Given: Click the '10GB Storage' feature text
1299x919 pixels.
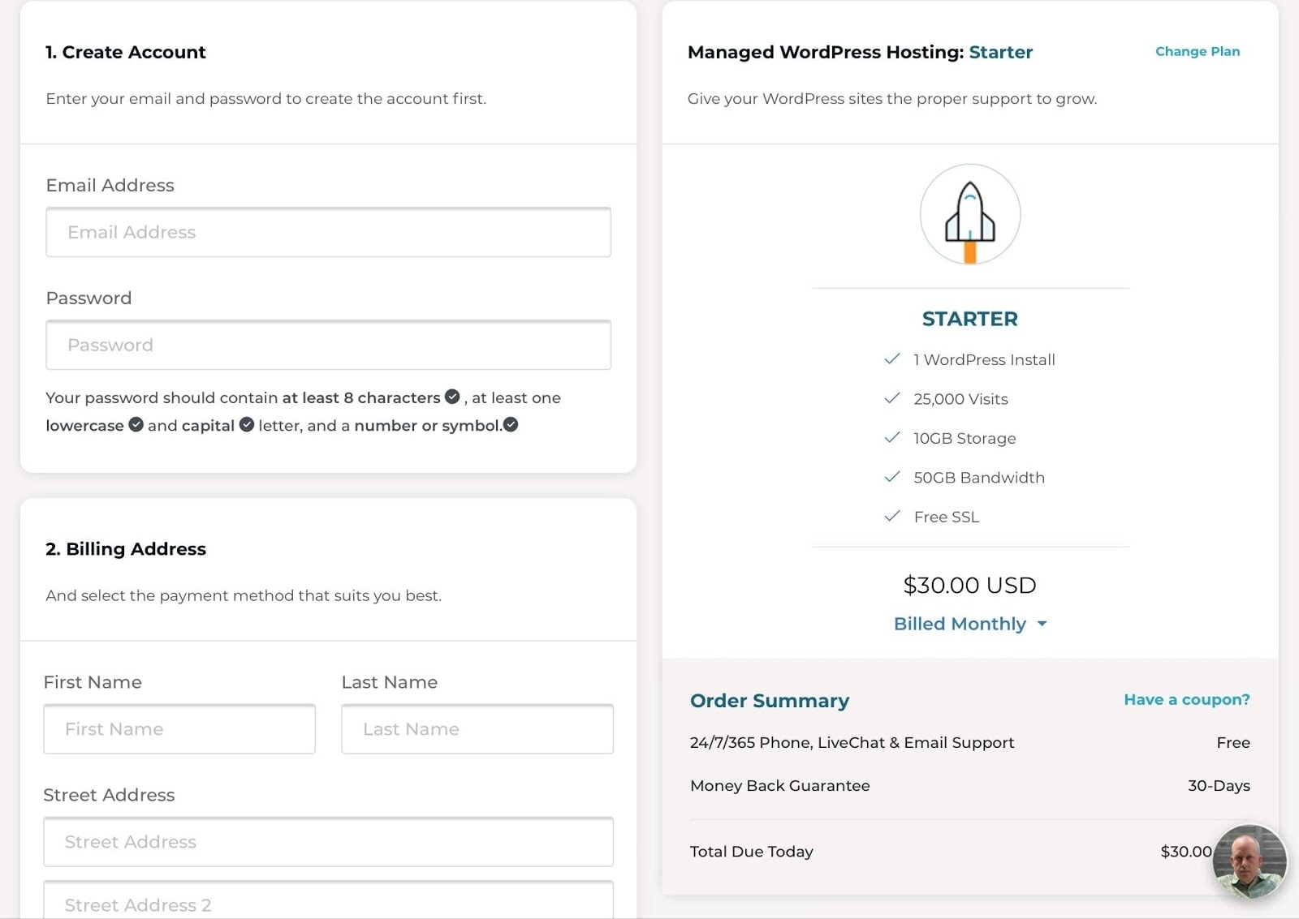Looking at the screenshot, I should pos(965,438).
